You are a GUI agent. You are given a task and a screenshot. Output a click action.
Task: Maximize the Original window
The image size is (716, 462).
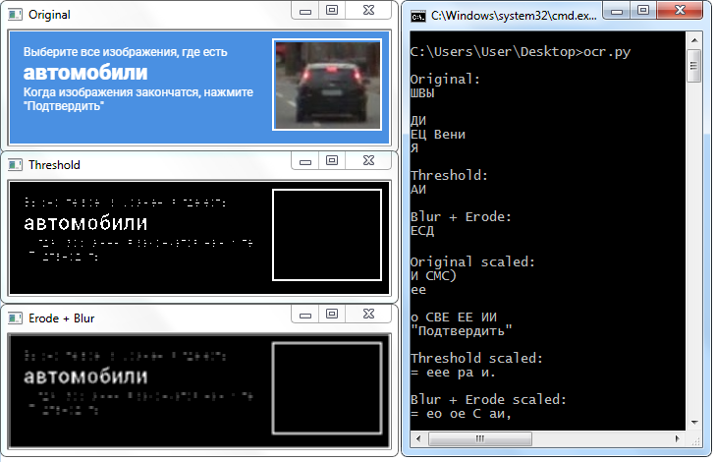(x=332, y=11)
